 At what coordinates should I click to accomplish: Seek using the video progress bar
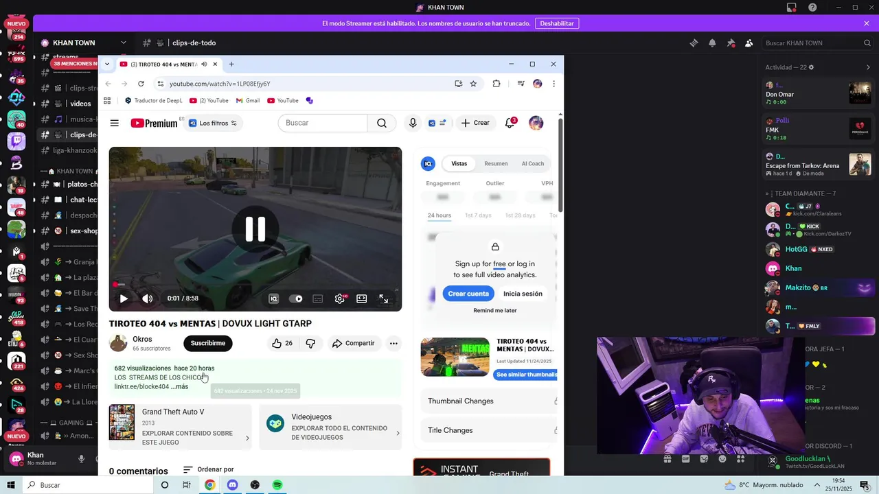pyautogui.click(x=255, y=284)
